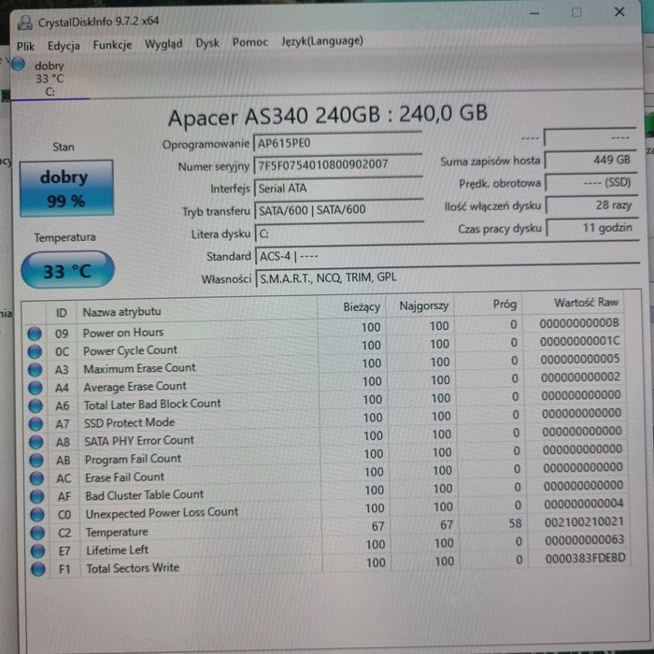Image resolution: width=654 pixels, height=654 pixels.
Task: Open the Funkcje menu
Action: coord(112,45)
